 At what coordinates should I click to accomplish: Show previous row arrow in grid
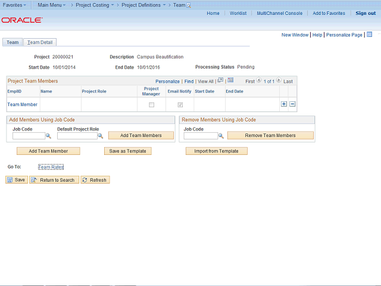(x=259, y=80)
